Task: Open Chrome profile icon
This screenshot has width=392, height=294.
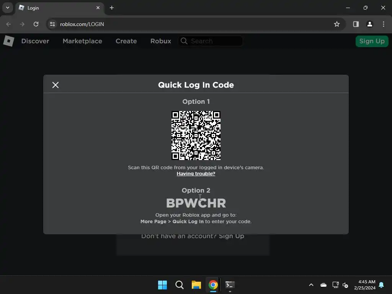Action: click(x=369, y=24)
